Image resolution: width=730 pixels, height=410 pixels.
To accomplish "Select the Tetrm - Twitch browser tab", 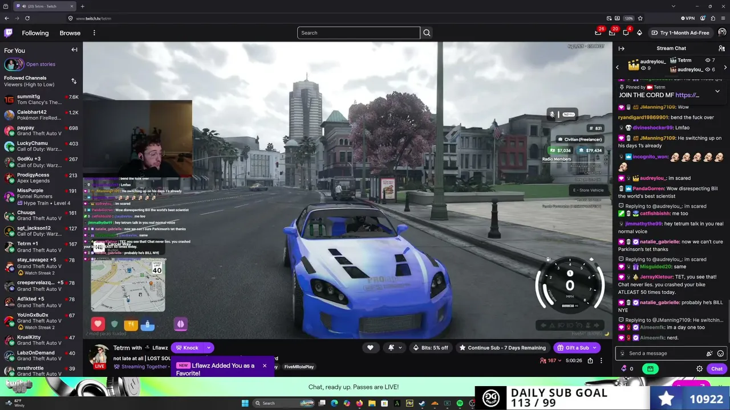I will (x=44, y=6).
